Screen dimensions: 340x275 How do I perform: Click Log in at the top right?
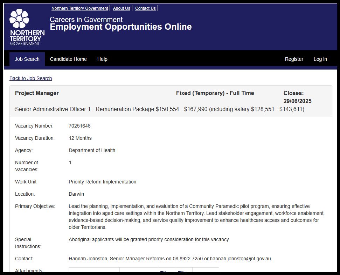tap(320, 59)
